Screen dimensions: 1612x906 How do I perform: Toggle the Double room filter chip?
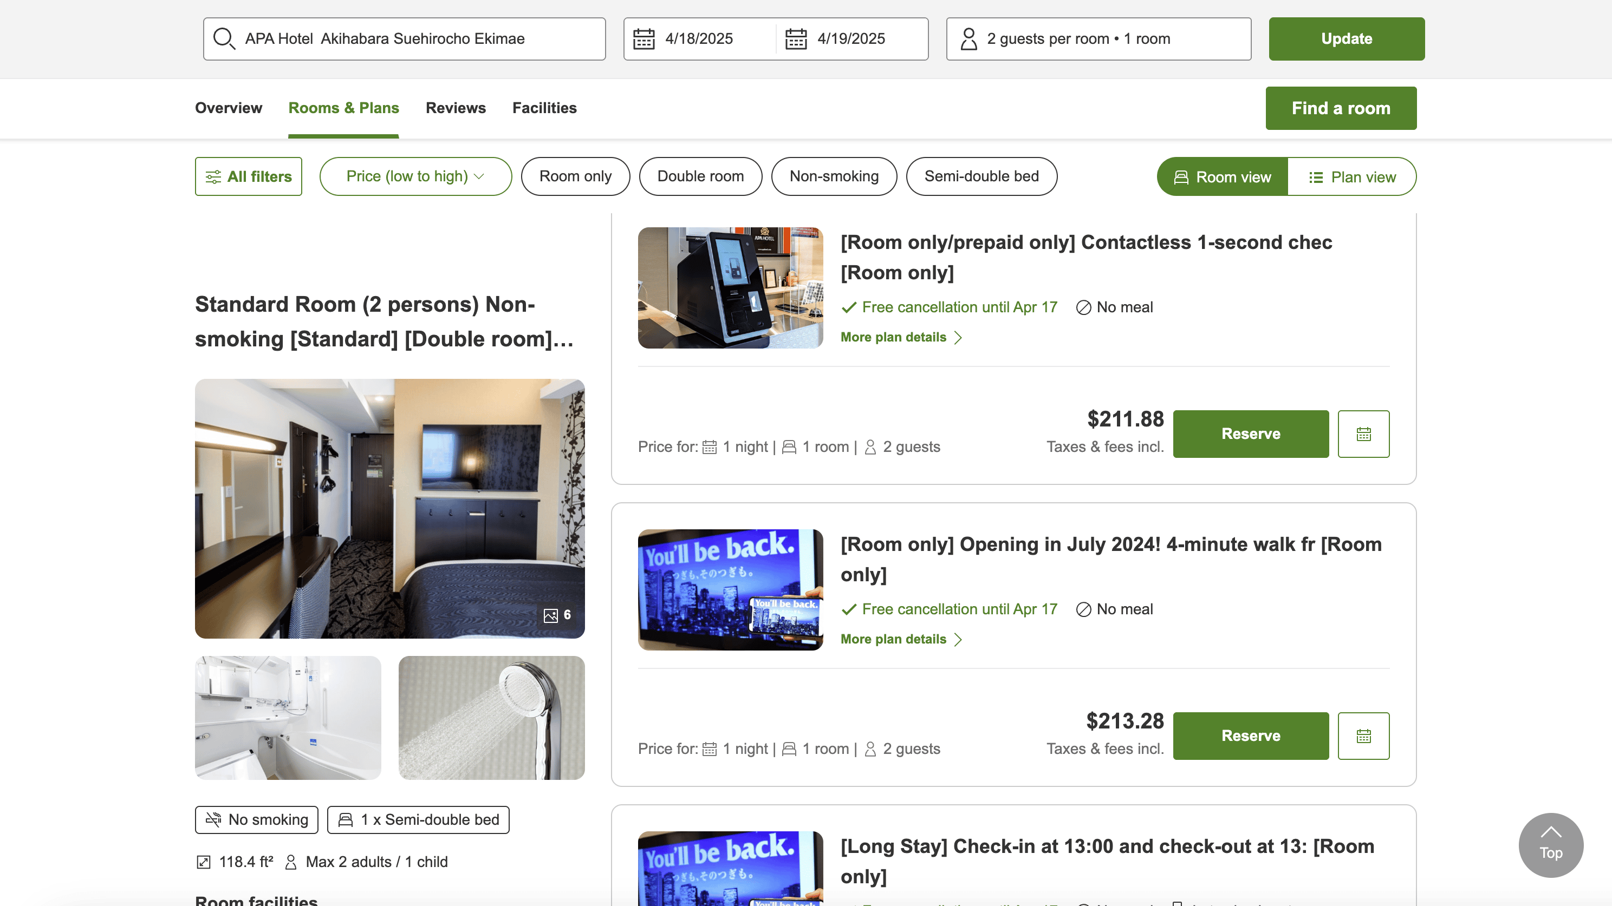tap(700, 176)
